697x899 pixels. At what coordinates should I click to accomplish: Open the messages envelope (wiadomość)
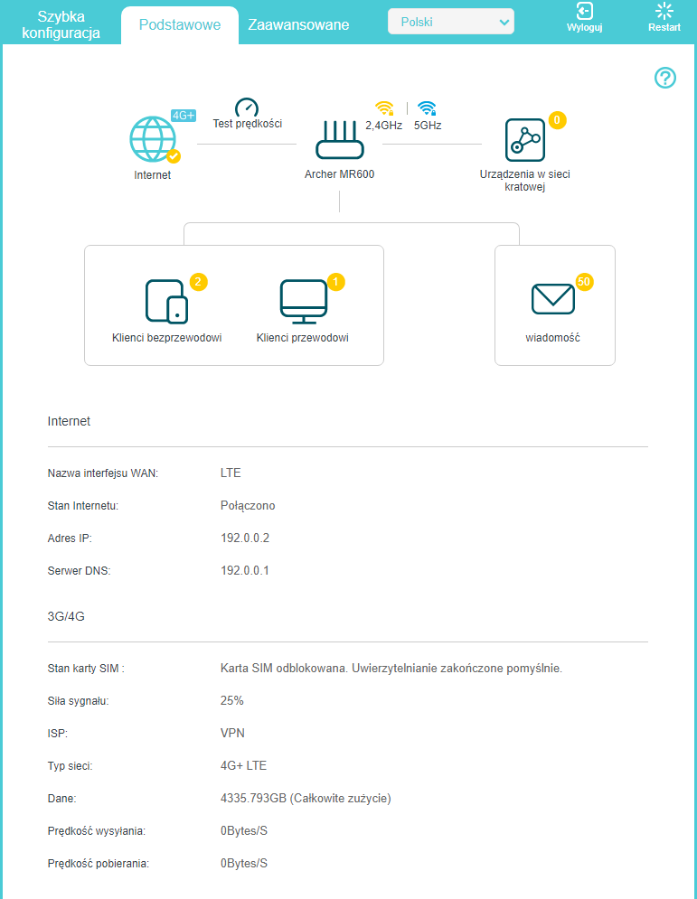tap(552, 299)
